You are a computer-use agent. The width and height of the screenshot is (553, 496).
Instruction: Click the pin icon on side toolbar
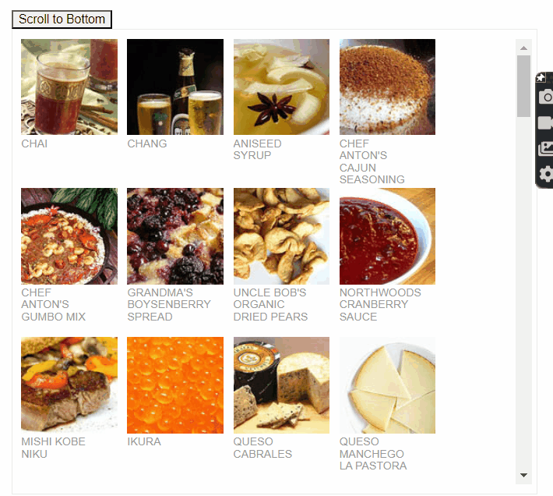pyautogui.click(x=541, y=77)
